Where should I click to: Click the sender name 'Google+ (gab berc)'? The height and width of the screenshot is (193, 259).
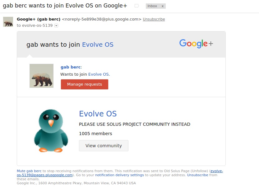[39, 19]
